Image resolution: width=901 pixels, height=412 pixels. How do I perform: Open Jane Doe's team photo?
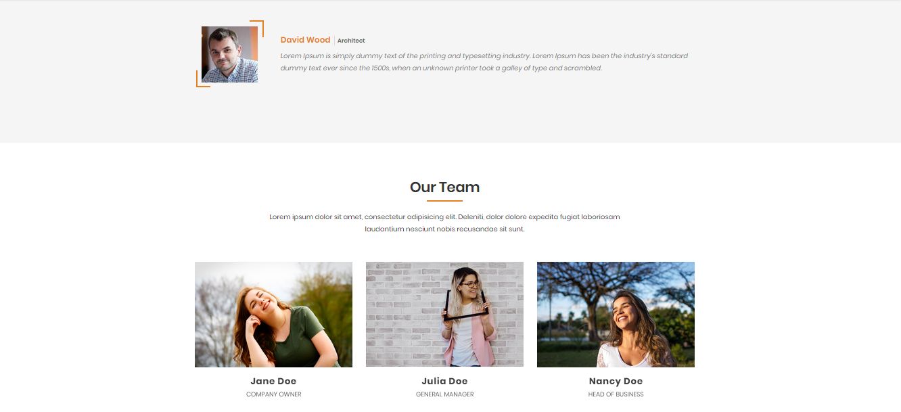coord(273,315)
